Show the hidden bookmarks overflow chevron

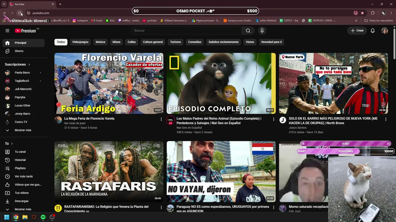(x=356, y=21)
